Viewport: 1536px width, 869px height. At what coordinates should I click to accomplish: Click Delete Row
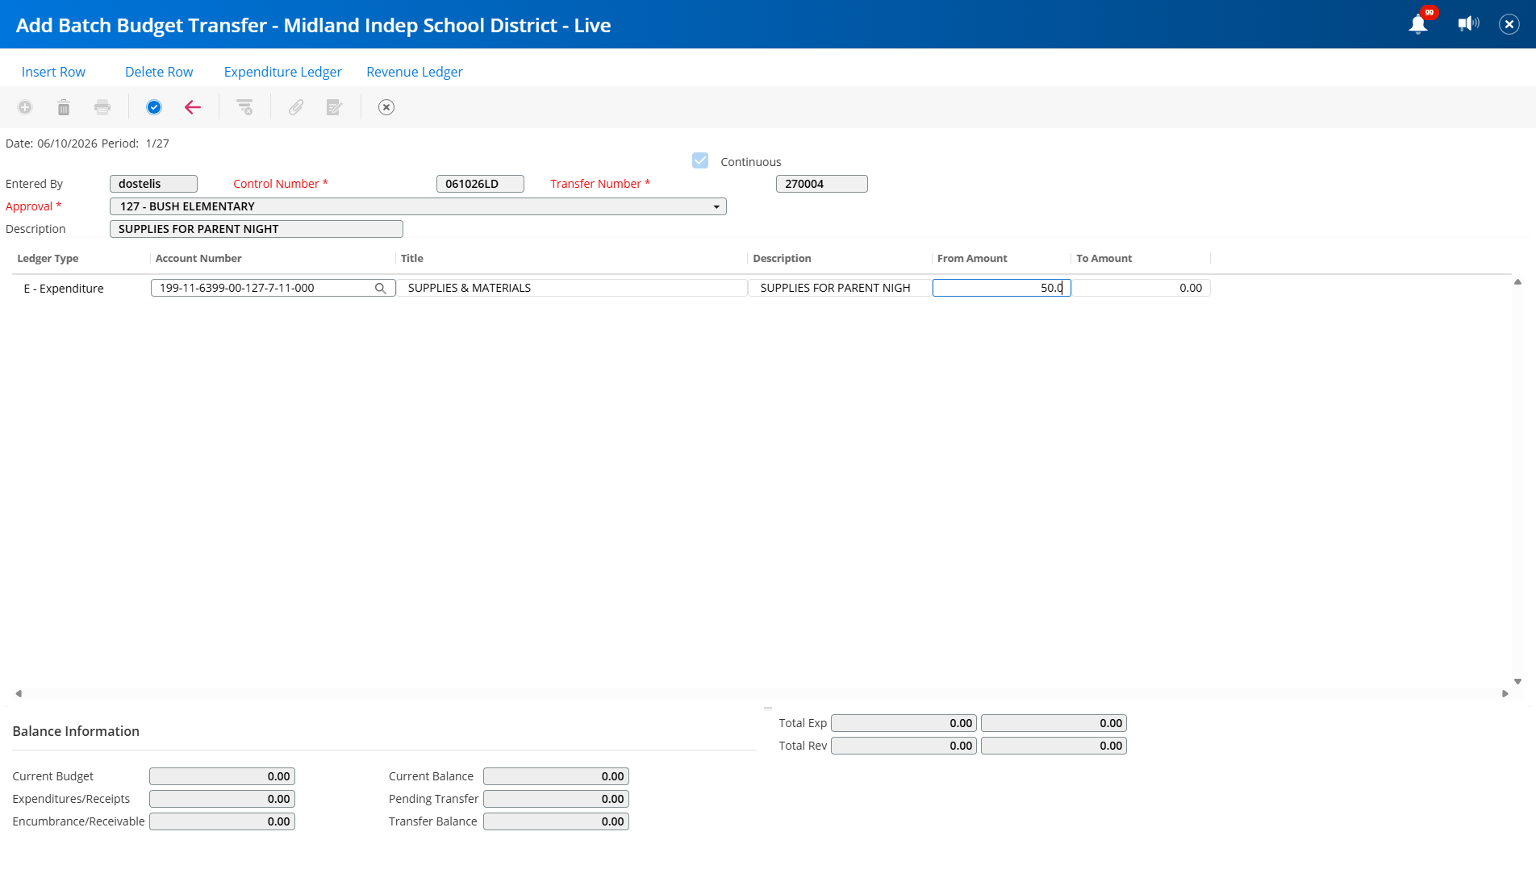(x=159, y=72)
